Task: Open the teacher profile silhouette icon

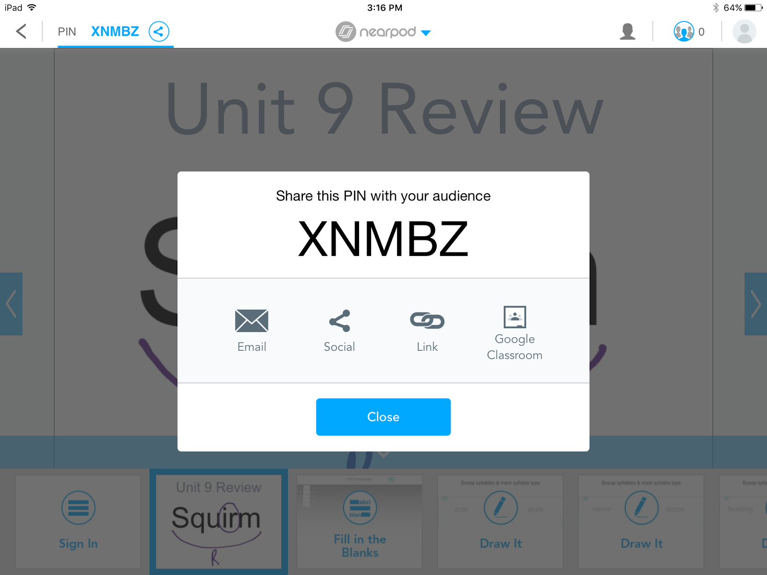Action: coord(628,32)
